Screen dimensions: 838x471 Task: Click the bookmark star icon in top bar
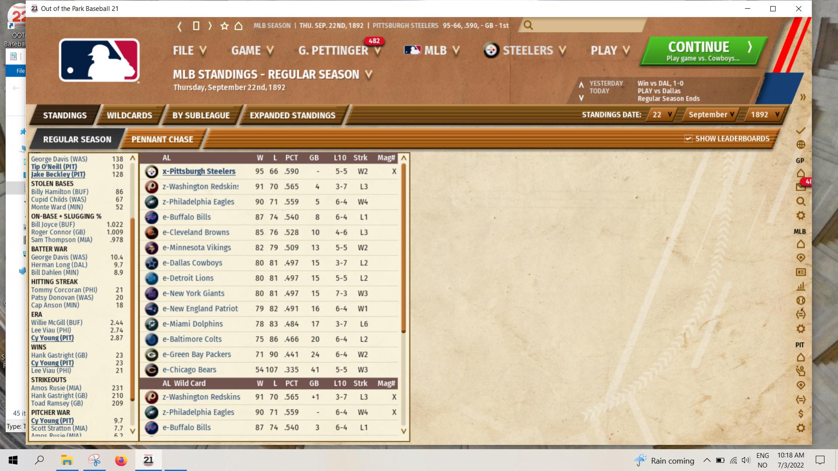pos(224,26)
